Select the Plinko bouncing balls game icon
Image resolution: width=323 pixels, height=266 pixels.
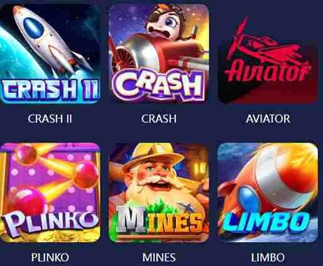coord(50,193)
